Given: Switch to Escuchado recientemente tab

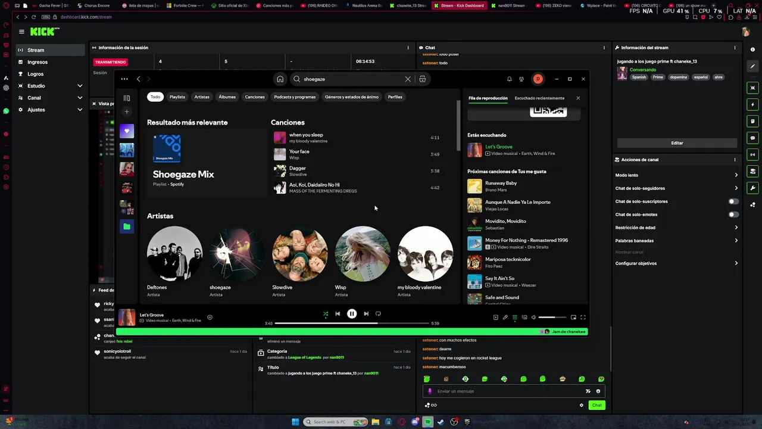Looking at the screenshot, I should coord(539,98).
